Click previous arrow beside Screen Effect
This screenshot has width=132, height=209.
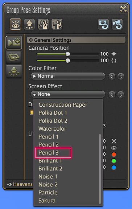click(x=112, y=95)
